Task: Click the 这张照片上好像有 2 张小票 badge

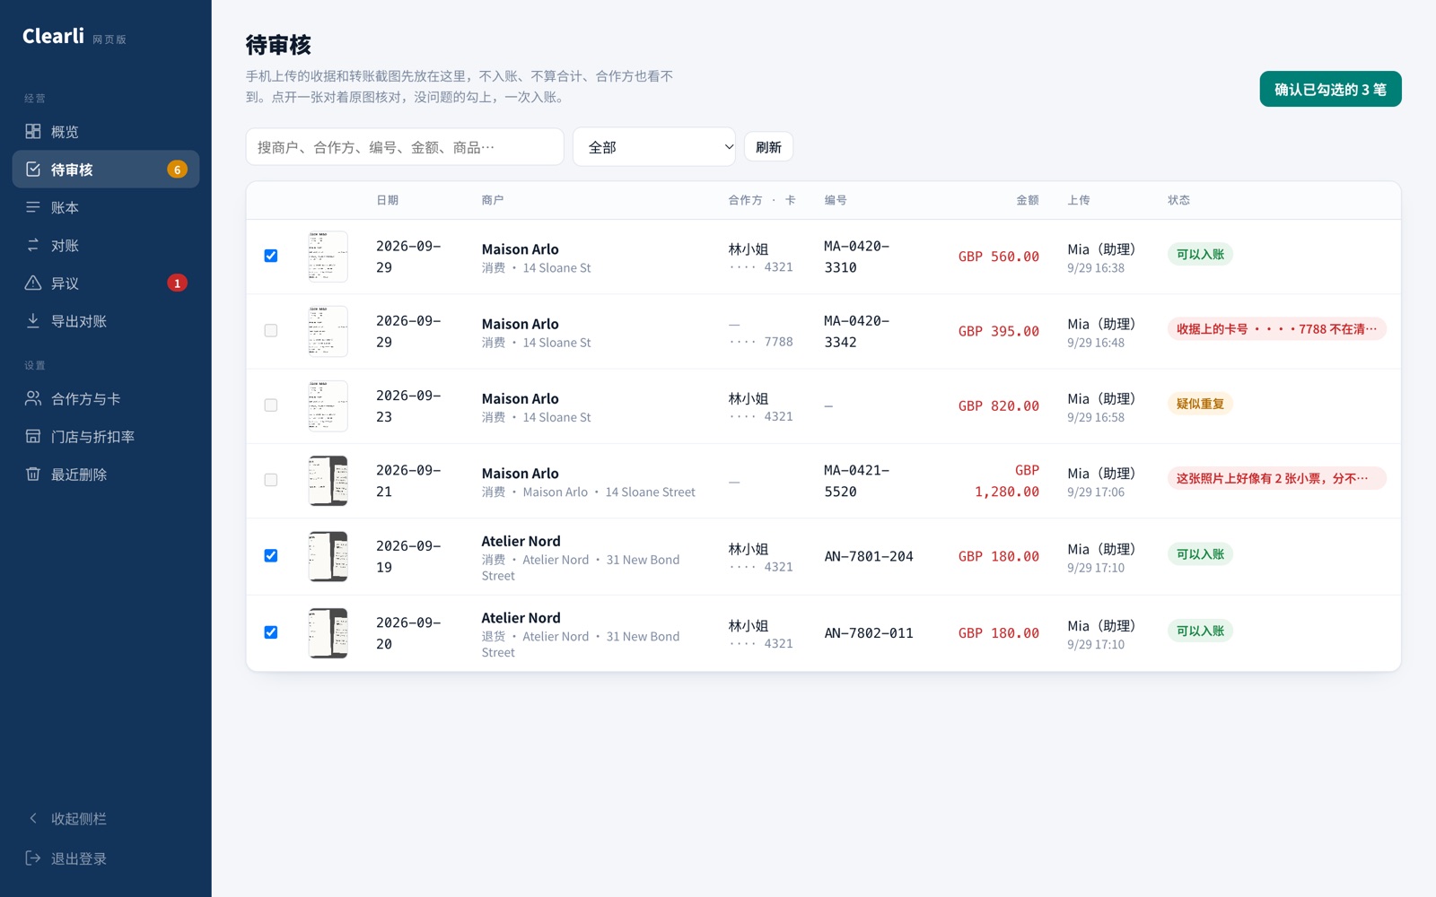Action: pos(1276,478)
